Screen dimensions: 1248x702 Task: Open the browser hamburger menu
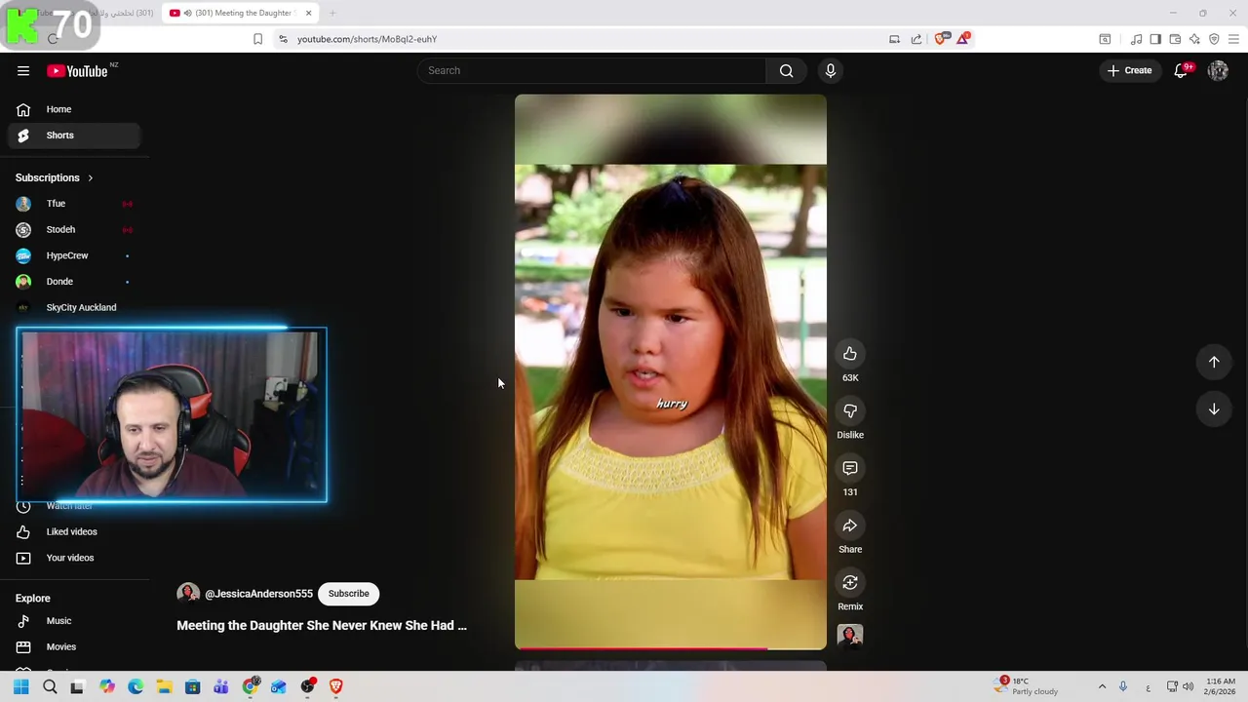[1233, 39]
